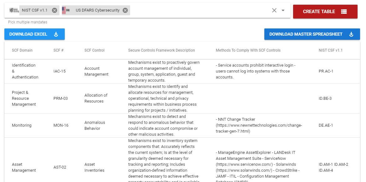The image size is (366, 182).
Task: Select the PRM-03 row cell
Action: pos(60,99)
